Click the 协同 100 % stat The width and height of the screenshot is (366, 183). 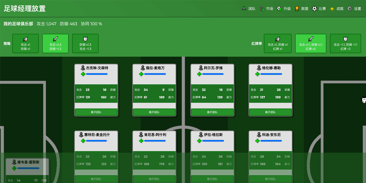coord(91,24)
